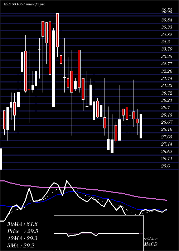
Task: Open the MACD inset chart panel
Action: click(98, 233)
